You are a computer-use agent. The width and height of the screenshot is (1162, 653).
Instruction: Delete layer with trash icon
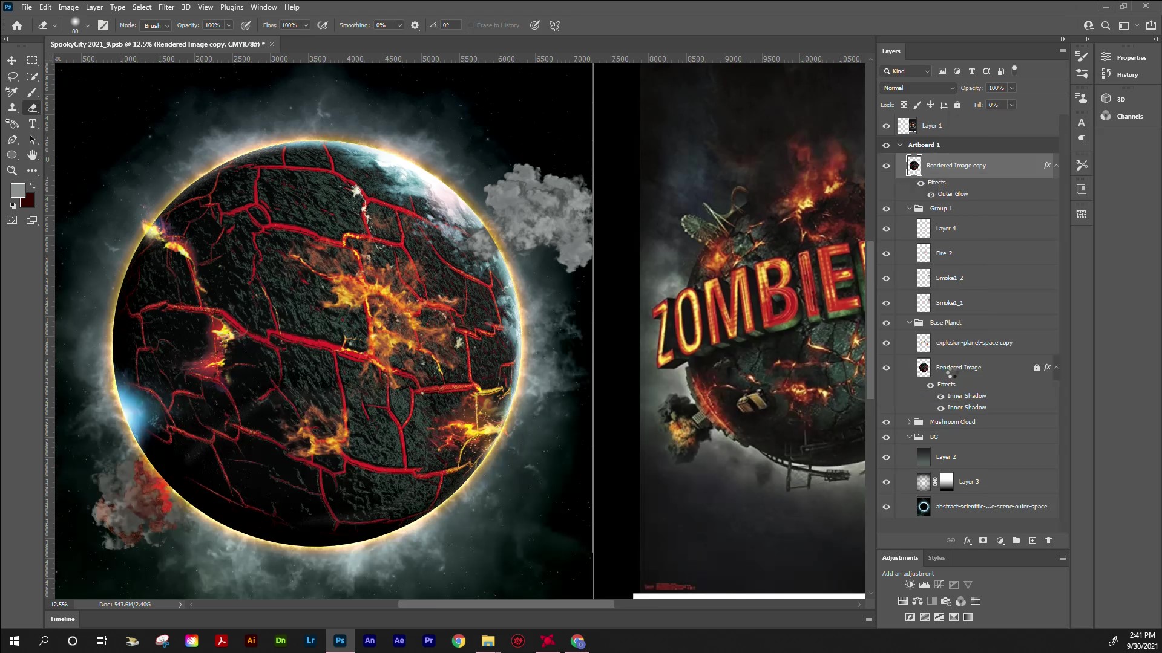coord(1049,541)
